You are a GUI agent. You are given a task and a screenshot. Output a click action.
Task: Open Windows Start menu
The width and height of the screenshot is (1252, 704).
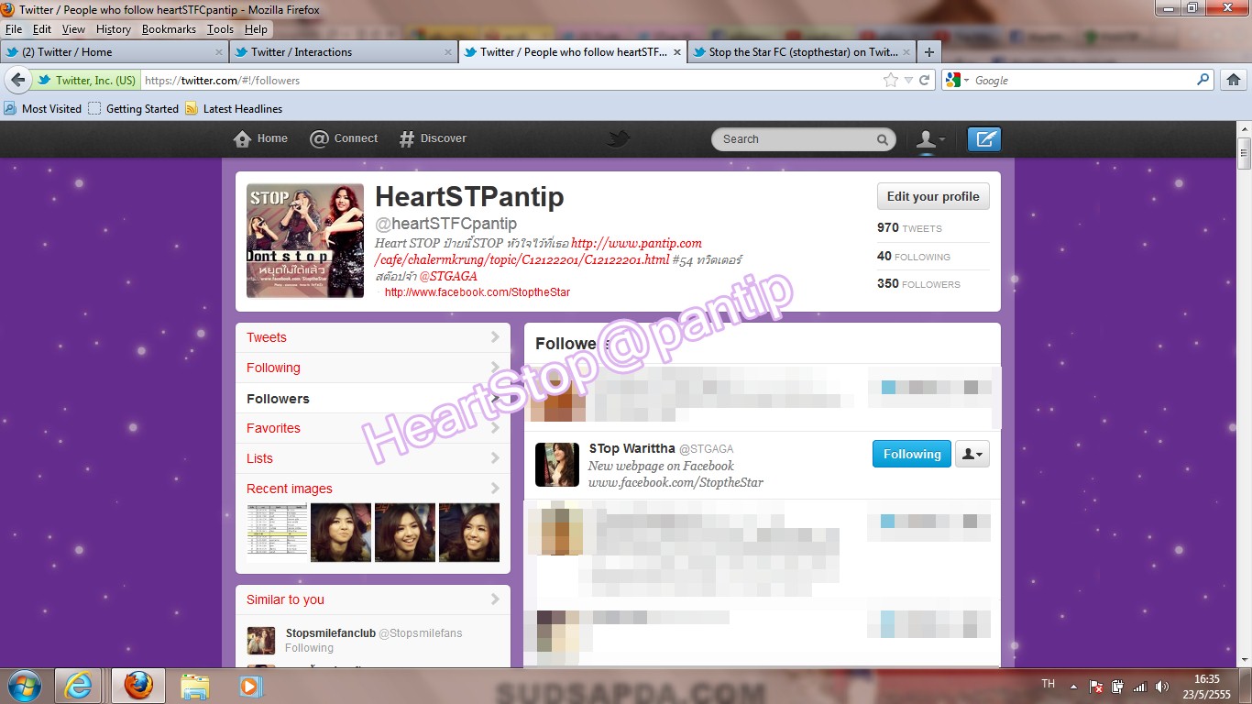23,686
